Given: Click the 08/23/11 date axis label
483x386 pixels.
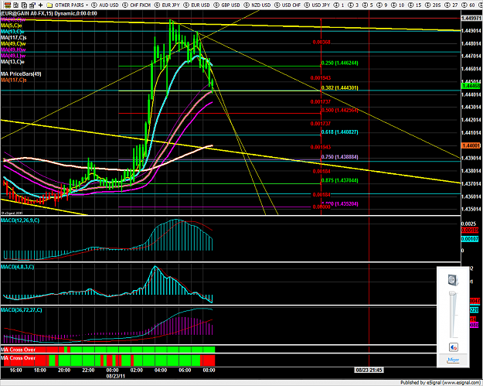Looking at the screenshot, I should coord(116,377).
